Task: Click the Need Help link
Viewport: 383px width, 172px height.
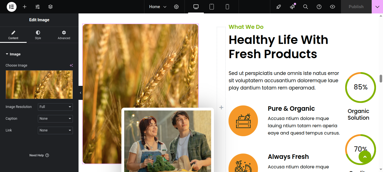Action: click(x=39, y=155)
